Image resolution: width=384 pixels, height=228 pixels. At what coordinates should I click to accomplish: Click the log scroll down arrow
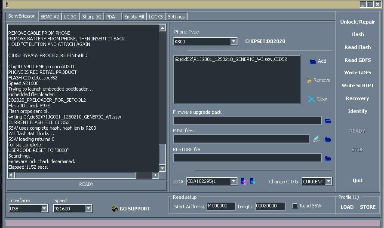pyautogui.click(x=163, y=168)
